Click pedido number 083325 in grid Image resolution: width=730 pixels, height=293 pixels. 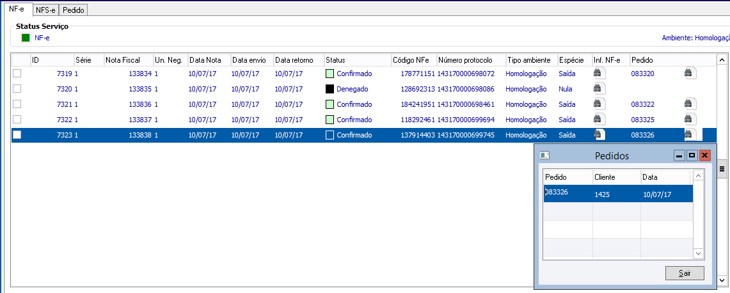coord(642,120)
